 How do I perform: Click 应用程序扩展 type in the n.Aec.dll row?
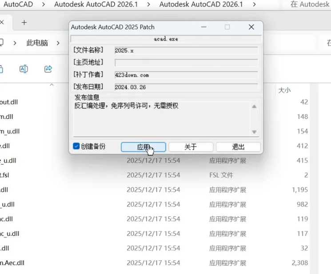click(227, 263)
